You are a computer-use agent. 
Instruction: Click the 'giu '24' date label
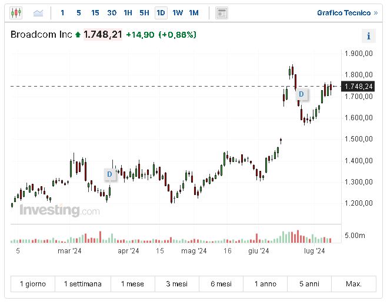point(258,251)
